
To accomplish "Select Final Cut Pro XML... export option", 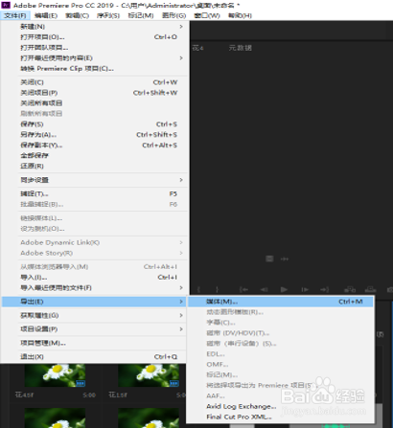I will [x=280, y=417].
